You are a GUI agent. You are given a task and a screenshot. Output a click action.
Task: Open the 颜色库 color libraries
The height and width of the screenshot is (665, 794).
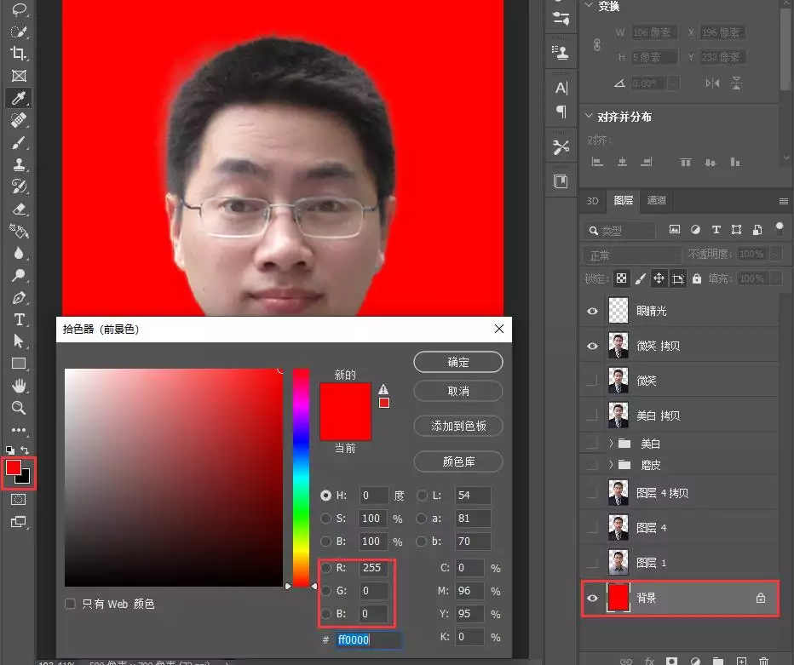tap(458, 461)
